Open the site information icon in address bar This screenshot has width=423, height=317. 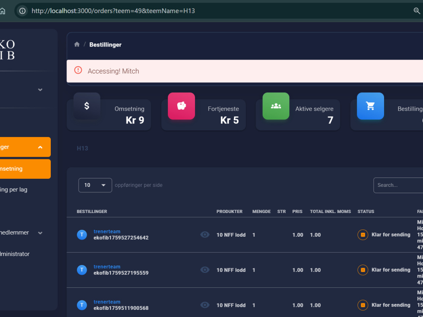click(x=22, y=11)
